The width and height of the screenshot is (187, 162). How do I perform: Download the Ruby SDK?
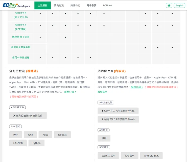(45, 135)
